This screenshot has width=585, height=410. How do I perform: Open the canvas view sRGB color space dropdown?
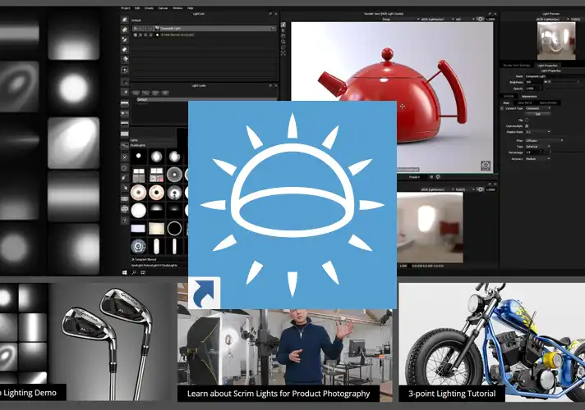437,189
